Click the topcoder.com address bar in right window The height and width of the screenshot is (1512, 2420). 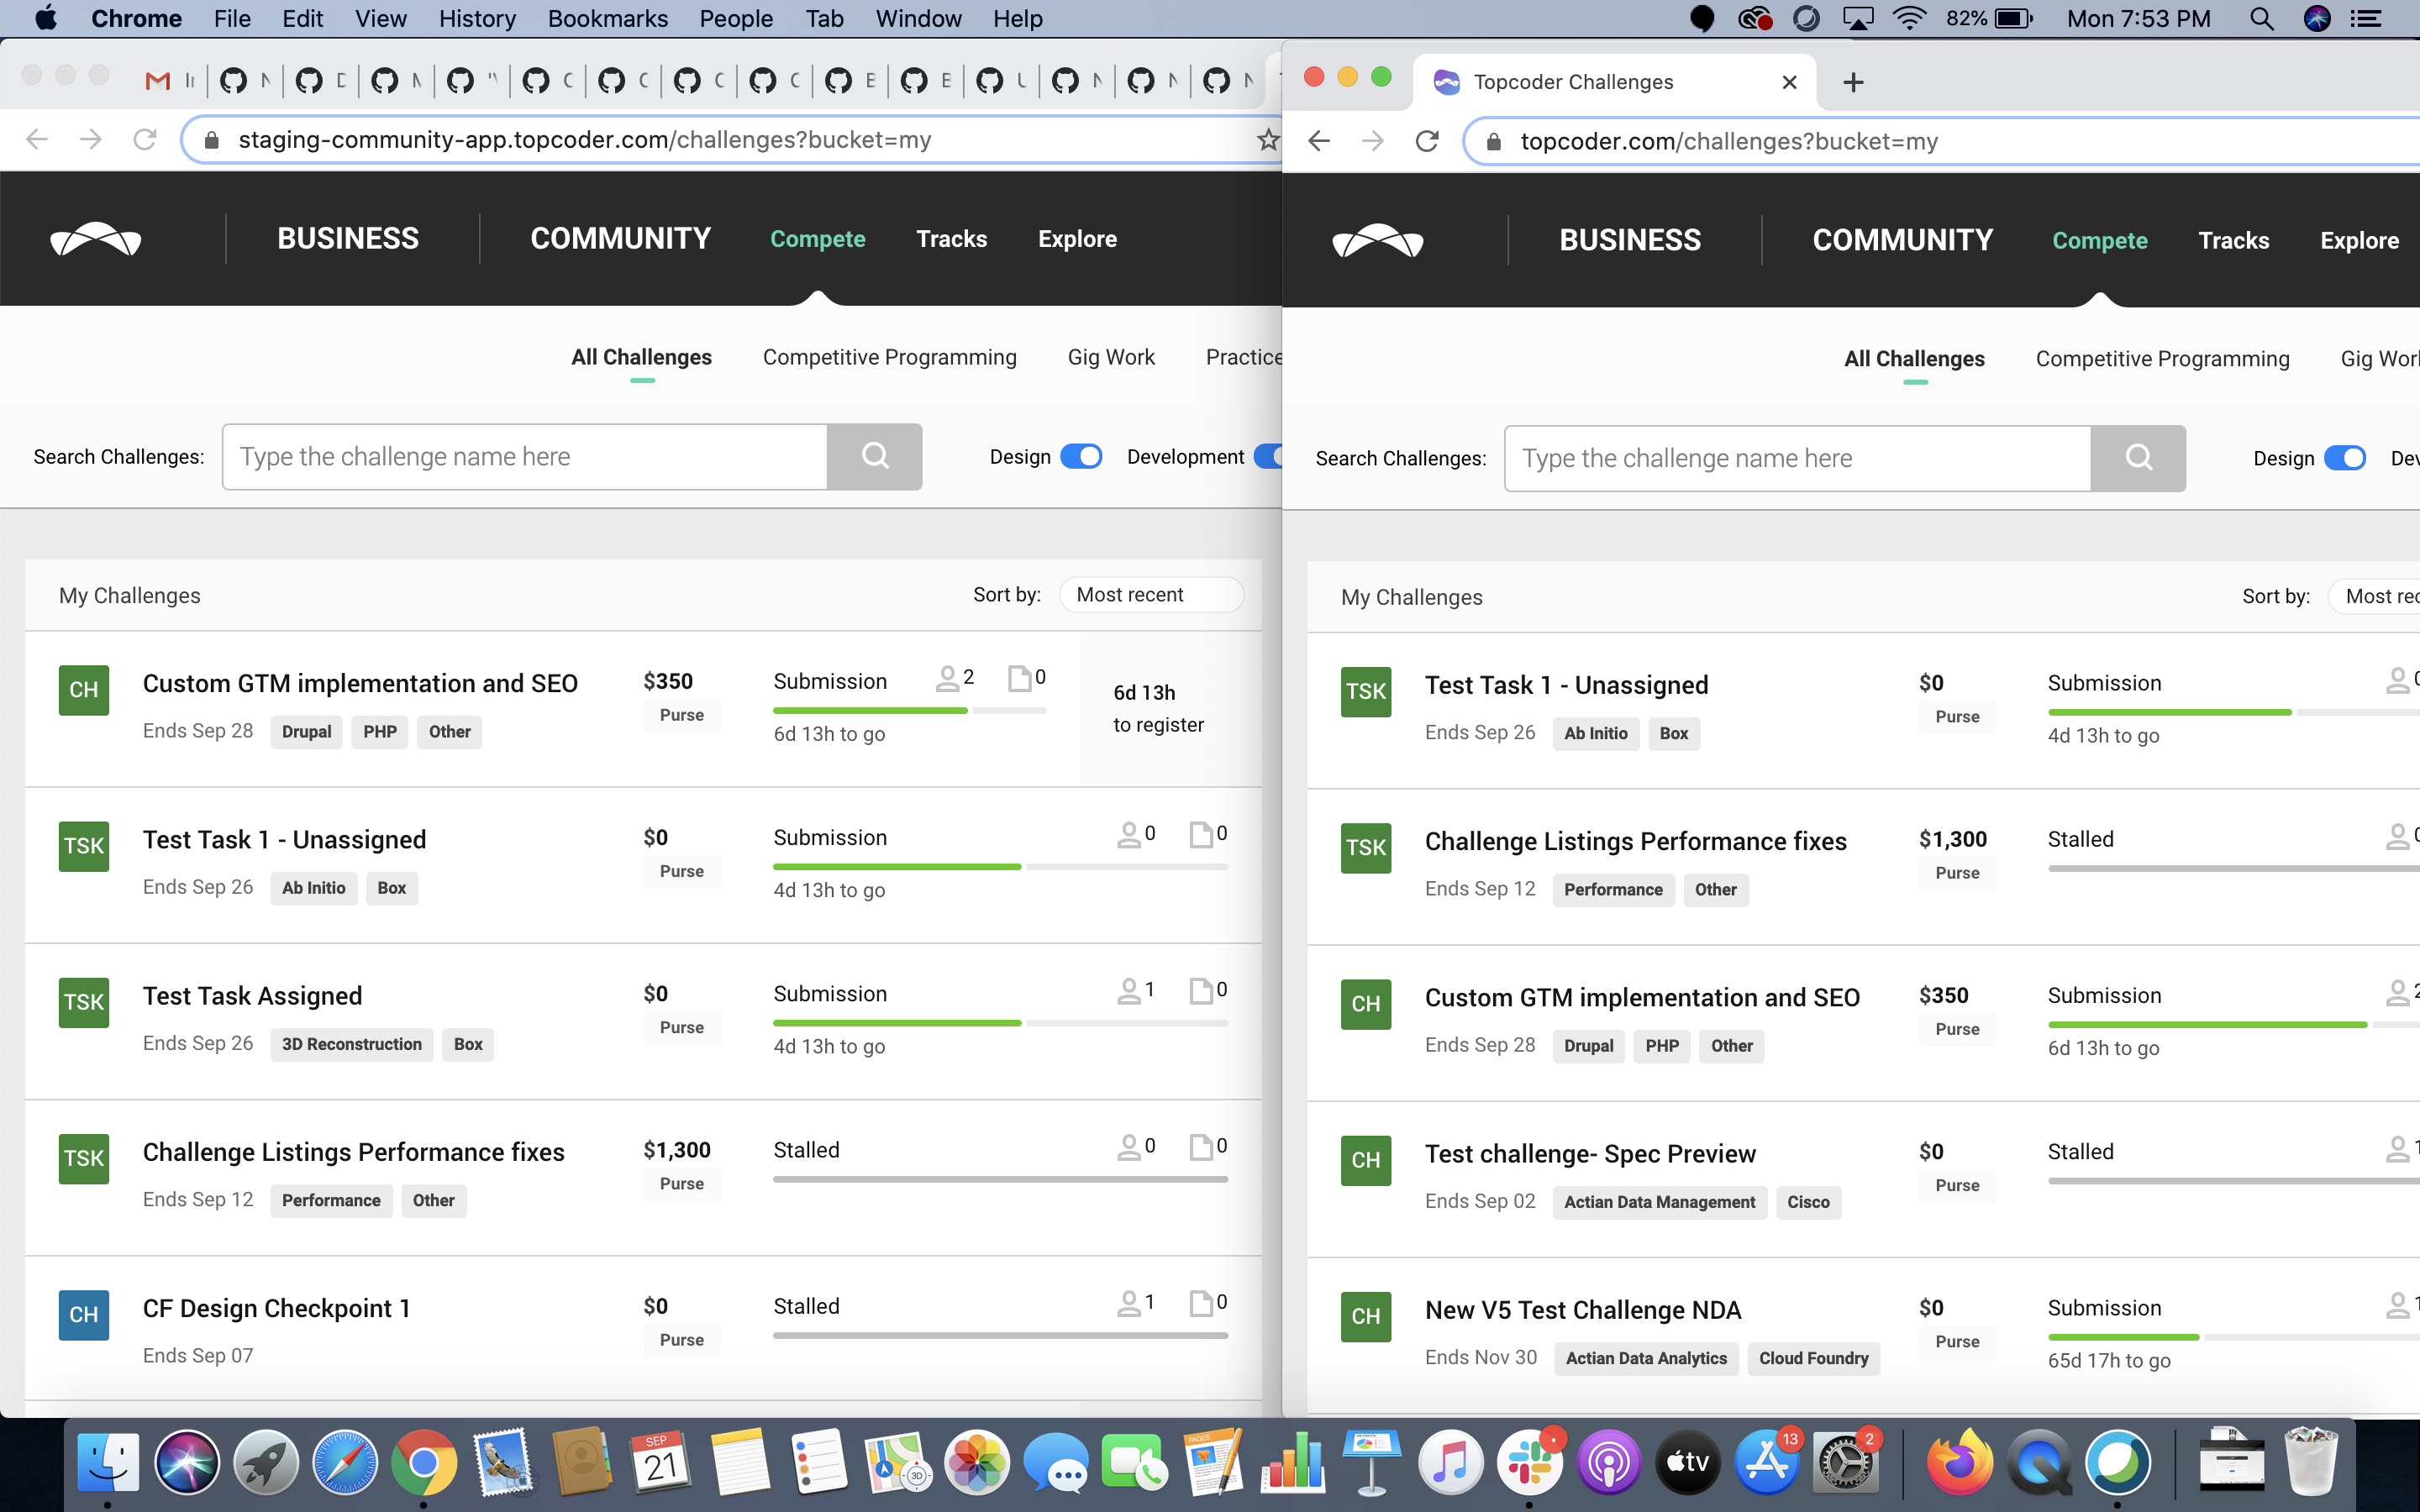(x=1940, y=141)
